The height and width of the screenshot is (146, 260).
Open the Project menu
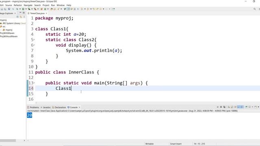(x=46, y=5)
